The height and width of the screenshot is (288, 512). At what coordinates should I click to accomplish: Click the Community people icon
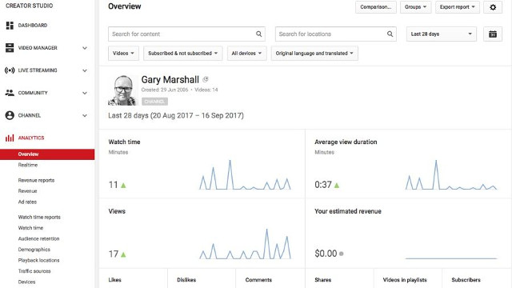(10, 93)
